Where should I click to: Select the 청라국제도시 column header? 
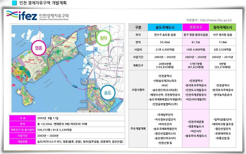[223, 28]
